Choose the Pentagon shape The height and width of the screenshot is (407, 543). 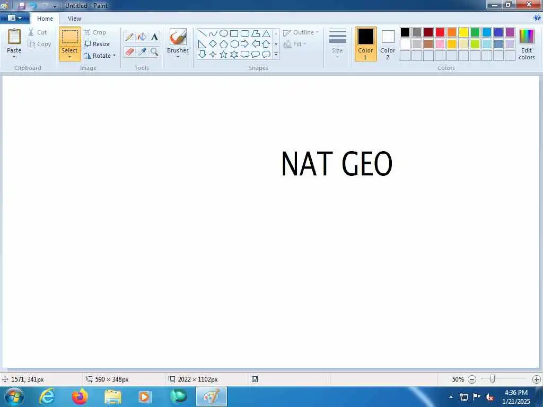pos(224,44)
